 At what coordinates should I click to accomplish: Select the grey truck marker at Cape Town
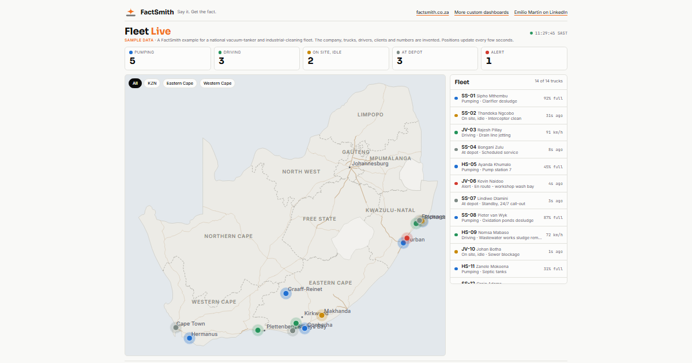(x=176, y=327)
